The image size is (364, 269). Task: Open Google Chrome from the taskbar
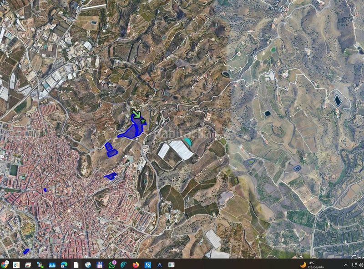point(4,264)
